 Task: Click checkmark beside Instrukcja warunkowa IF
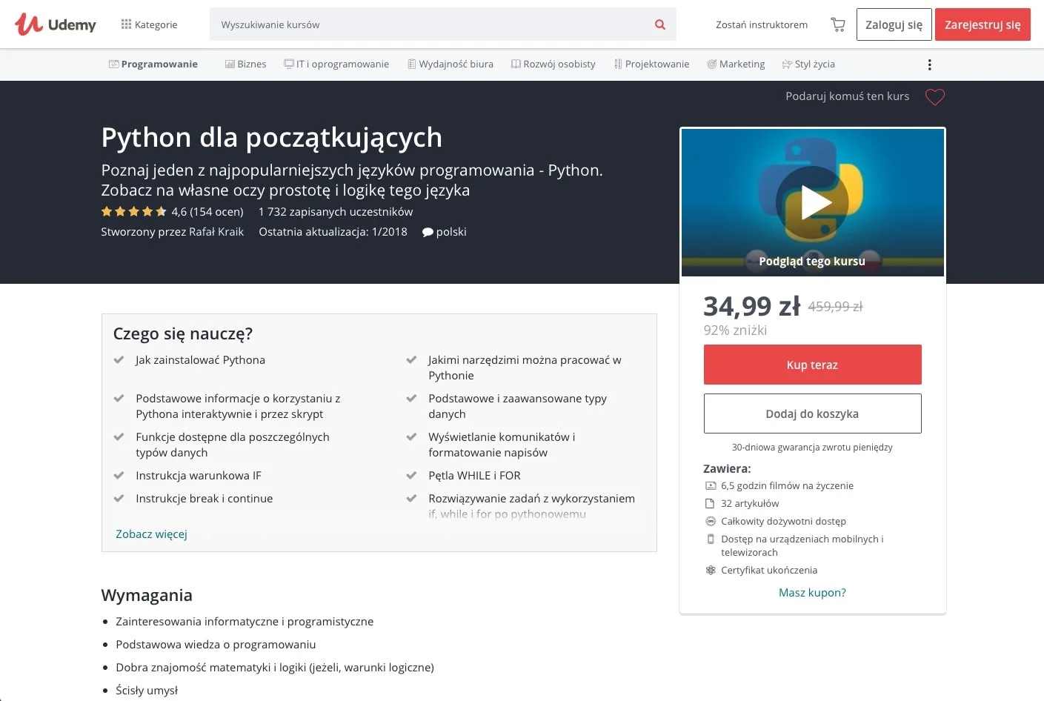coord(119,476)
